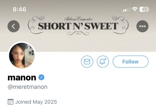Tap the @meretmanon handle
Image resolution: width=156 pixels, height=111 pixels.
[x=27, y=87]
